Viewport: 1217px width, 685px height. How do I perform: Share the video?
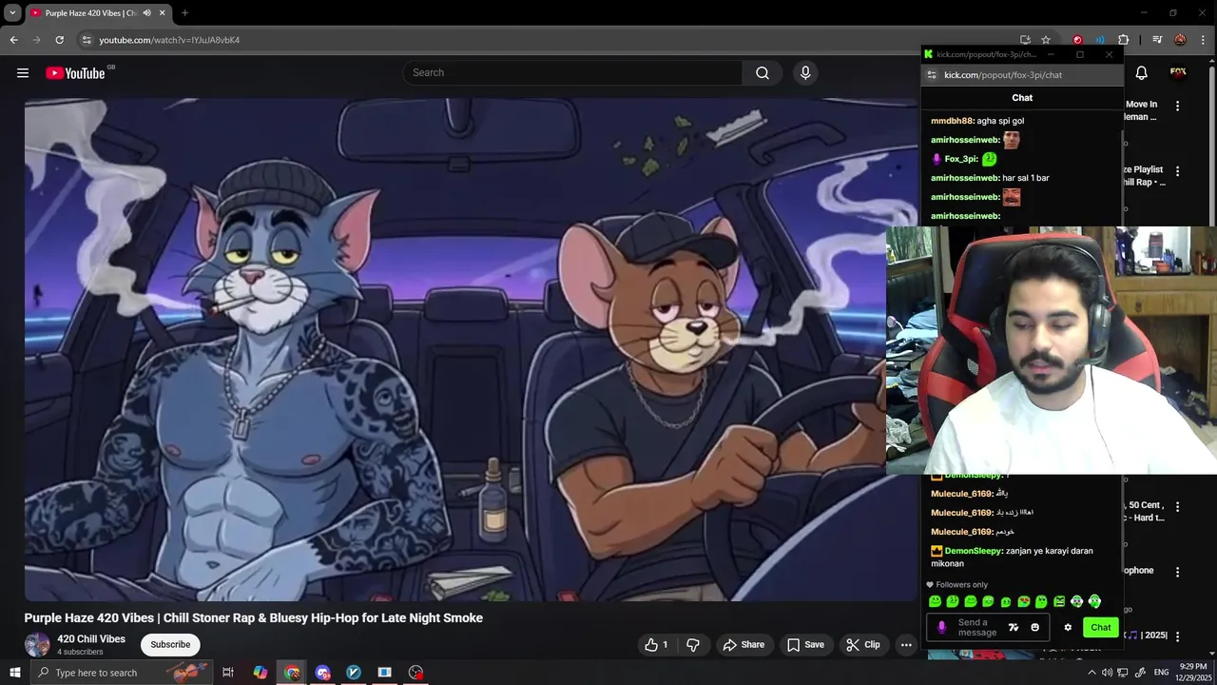pos(744,645)
